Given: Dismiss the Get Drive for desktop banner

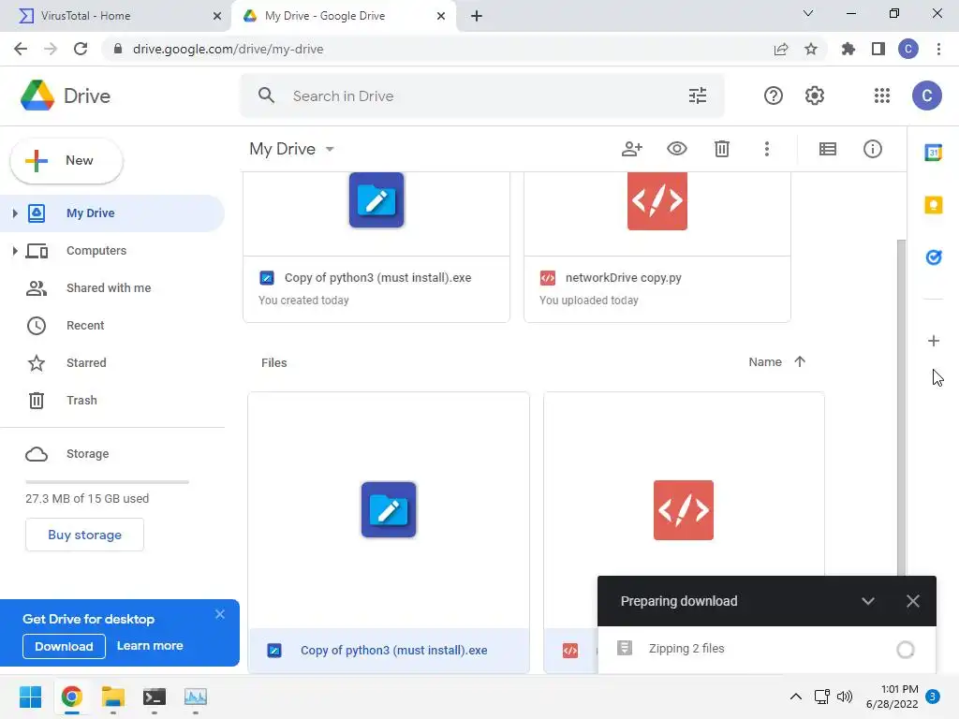Looking at the screenshot, I should pos(219,614).
